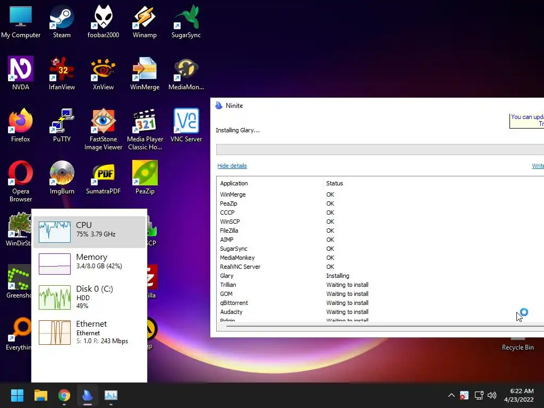Select the MediaMonkey desktop shortcut
Viewport: 544px width, 408px height.
[x=186, y=73]
